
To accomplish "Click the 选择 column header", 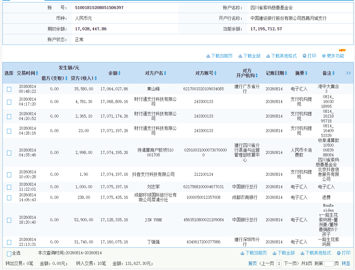I will (9, 73).
